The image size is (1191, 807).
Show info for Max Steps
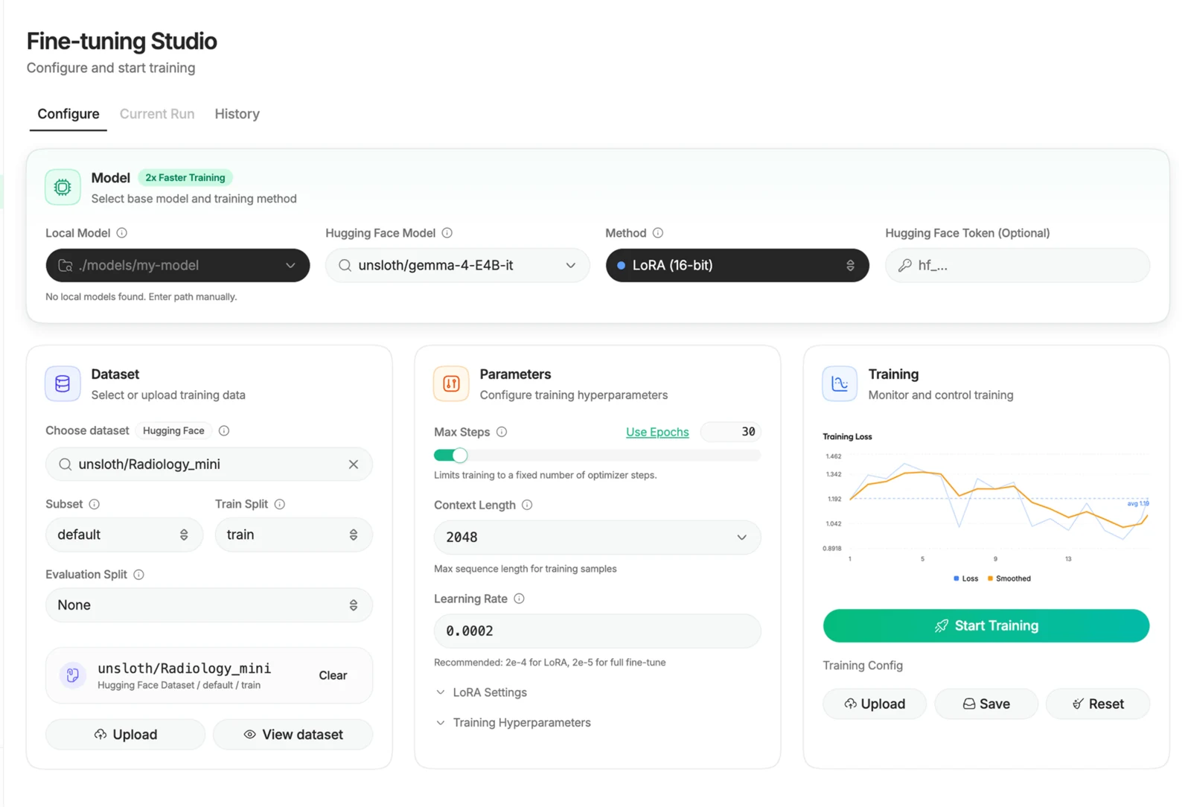[x=502, y=432]
